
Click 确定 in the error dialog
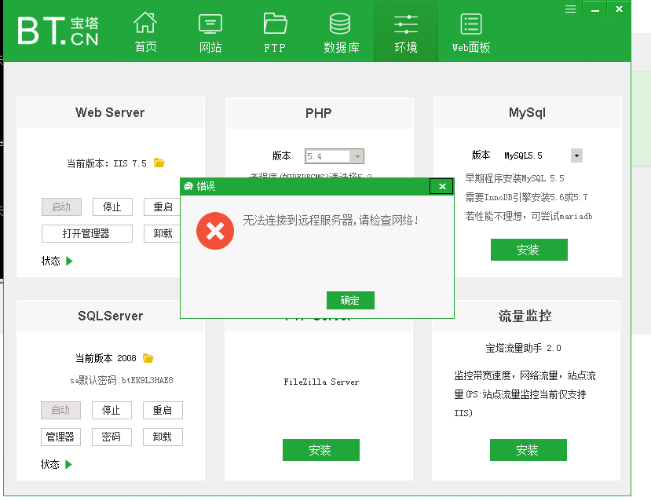[350, 300]
